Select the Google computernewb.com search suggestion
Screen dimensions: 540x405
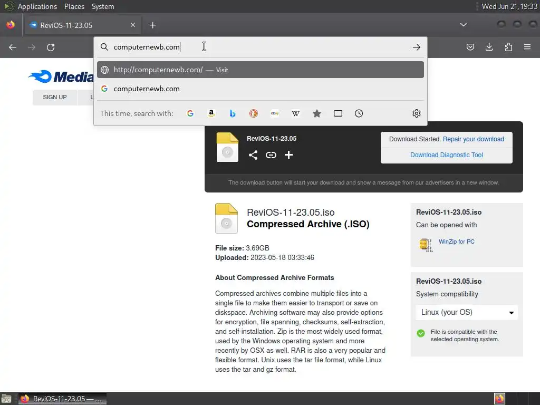tap(261, 89)
